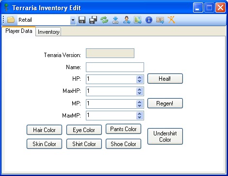Click inside the MaxMP value field
The image size is (228, 176).
coord(112,116)
